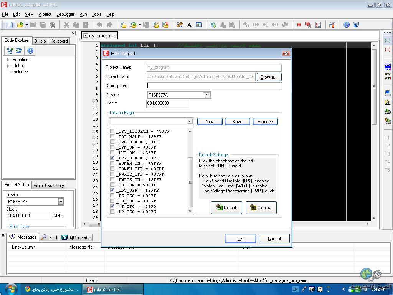The image size is (393, 295).
Task: Click the expand-all tree icon in Code Explorer
Action: pos(10,51)
